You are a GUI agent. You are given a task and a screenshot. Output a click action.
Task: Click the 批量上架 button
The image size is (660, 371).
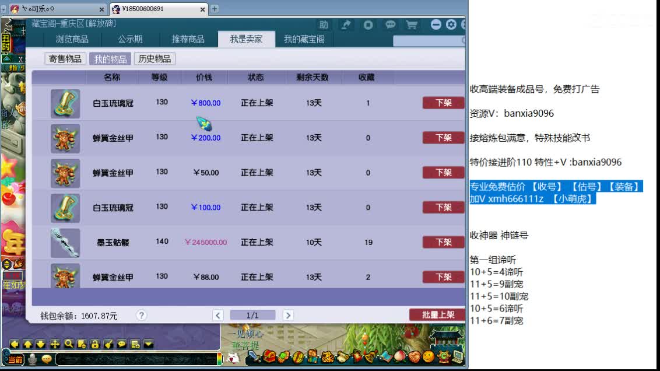point(438,315)
